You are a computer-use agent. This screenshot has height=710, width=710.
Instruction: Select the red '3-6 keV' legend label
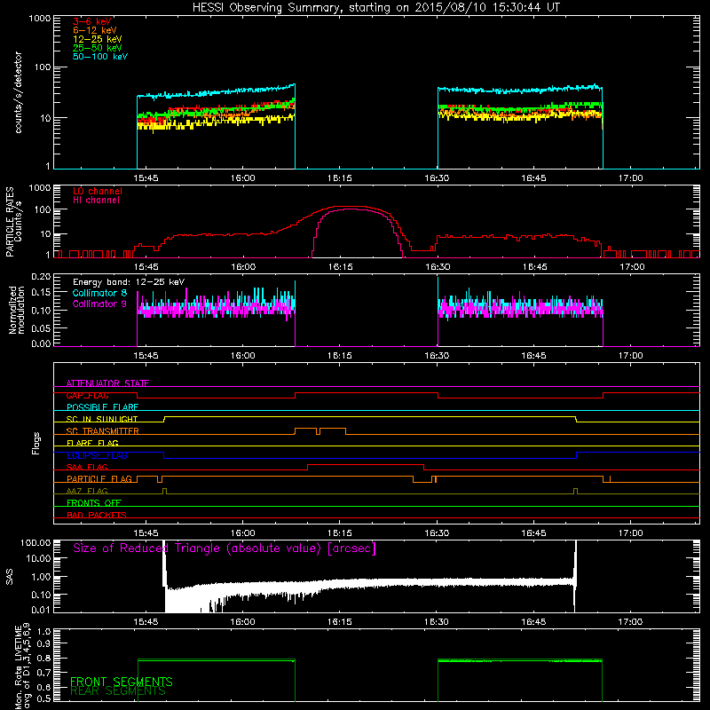(92, 21)
